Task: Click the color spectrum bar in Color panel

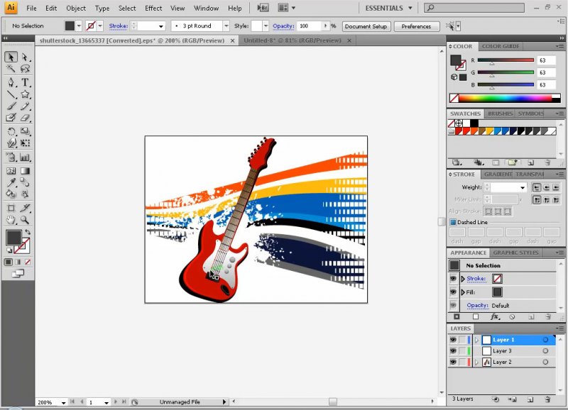Action: coord(507,98)
